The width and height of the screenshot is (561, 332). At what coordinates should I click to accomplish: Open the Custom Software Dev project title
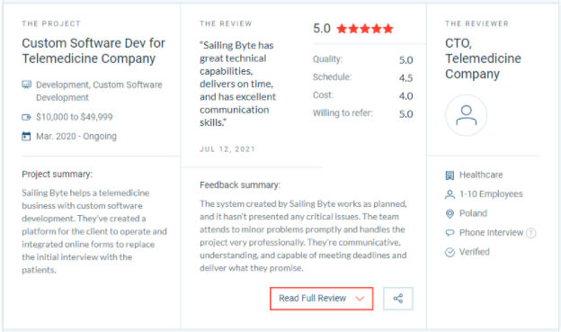[93, 50]
